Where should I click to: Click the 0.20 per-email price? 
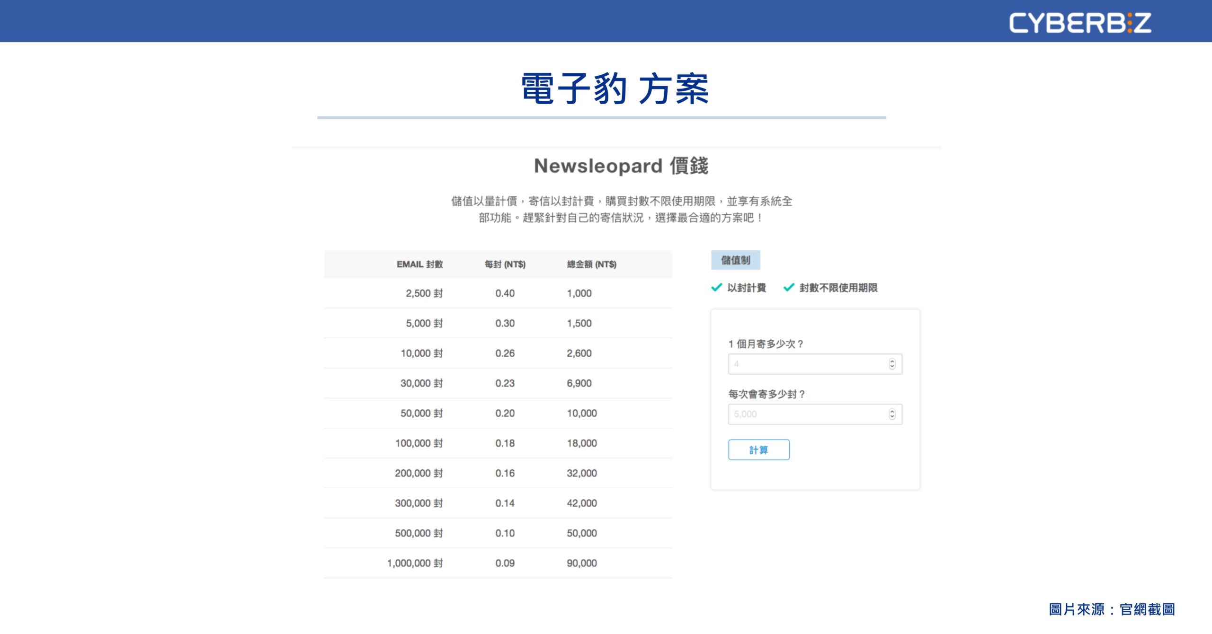(505, 413)
